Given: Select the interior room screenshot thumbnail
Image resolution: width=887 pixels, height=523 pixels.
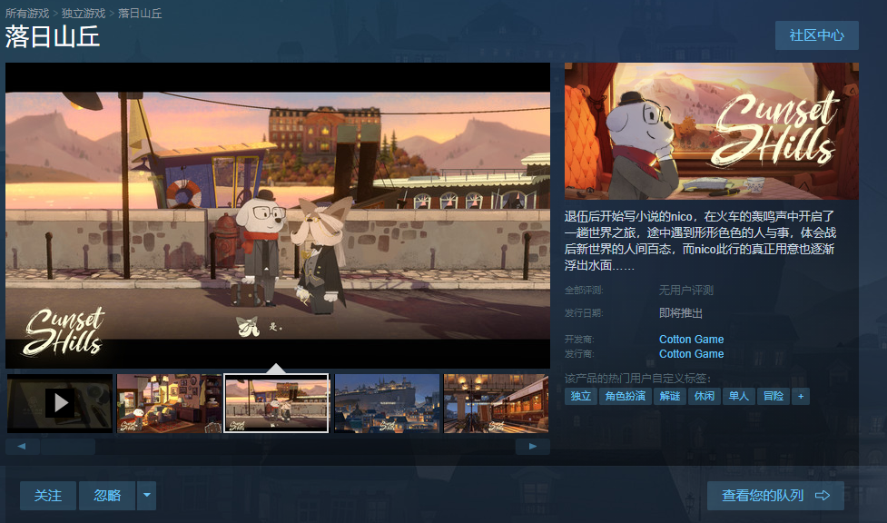Looking at the screenshot, I should 169,403.
